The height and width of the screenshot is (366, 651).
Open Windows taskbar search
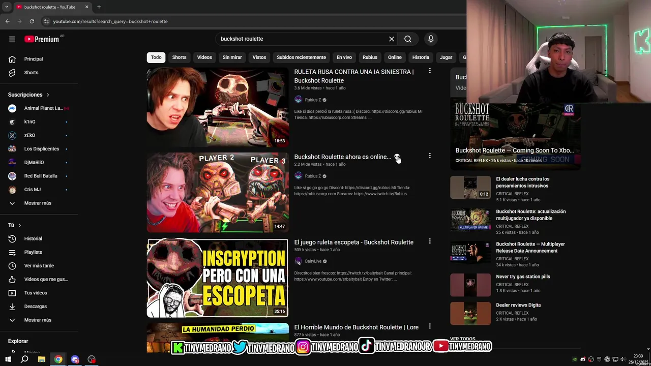coord(24,359)
